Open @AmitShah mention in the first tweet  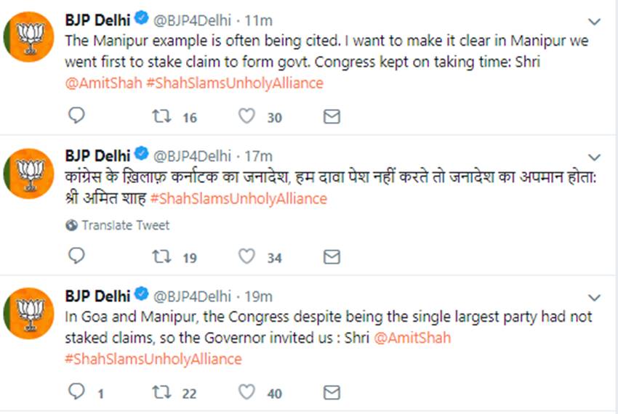coord(104,83)
